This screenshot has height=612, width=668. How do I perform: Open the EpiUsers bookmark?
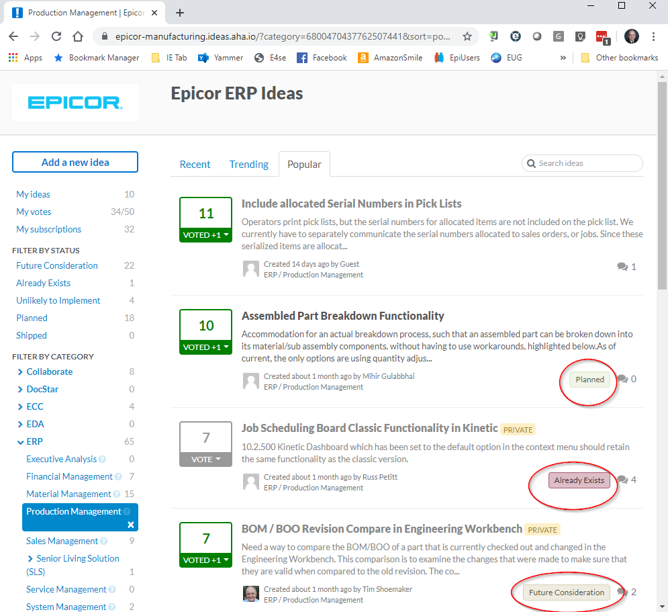(457, 58)
